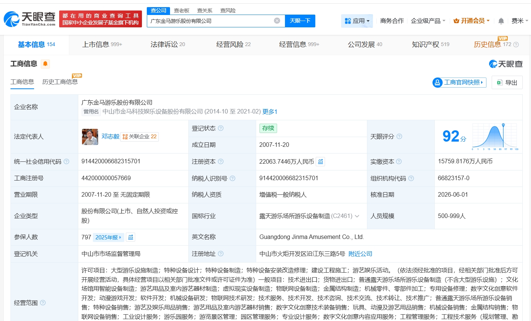The image size is (531, 321).
Task: Click the 登记机关 value 中山市市场监督管理局
Action: point(111,254)
